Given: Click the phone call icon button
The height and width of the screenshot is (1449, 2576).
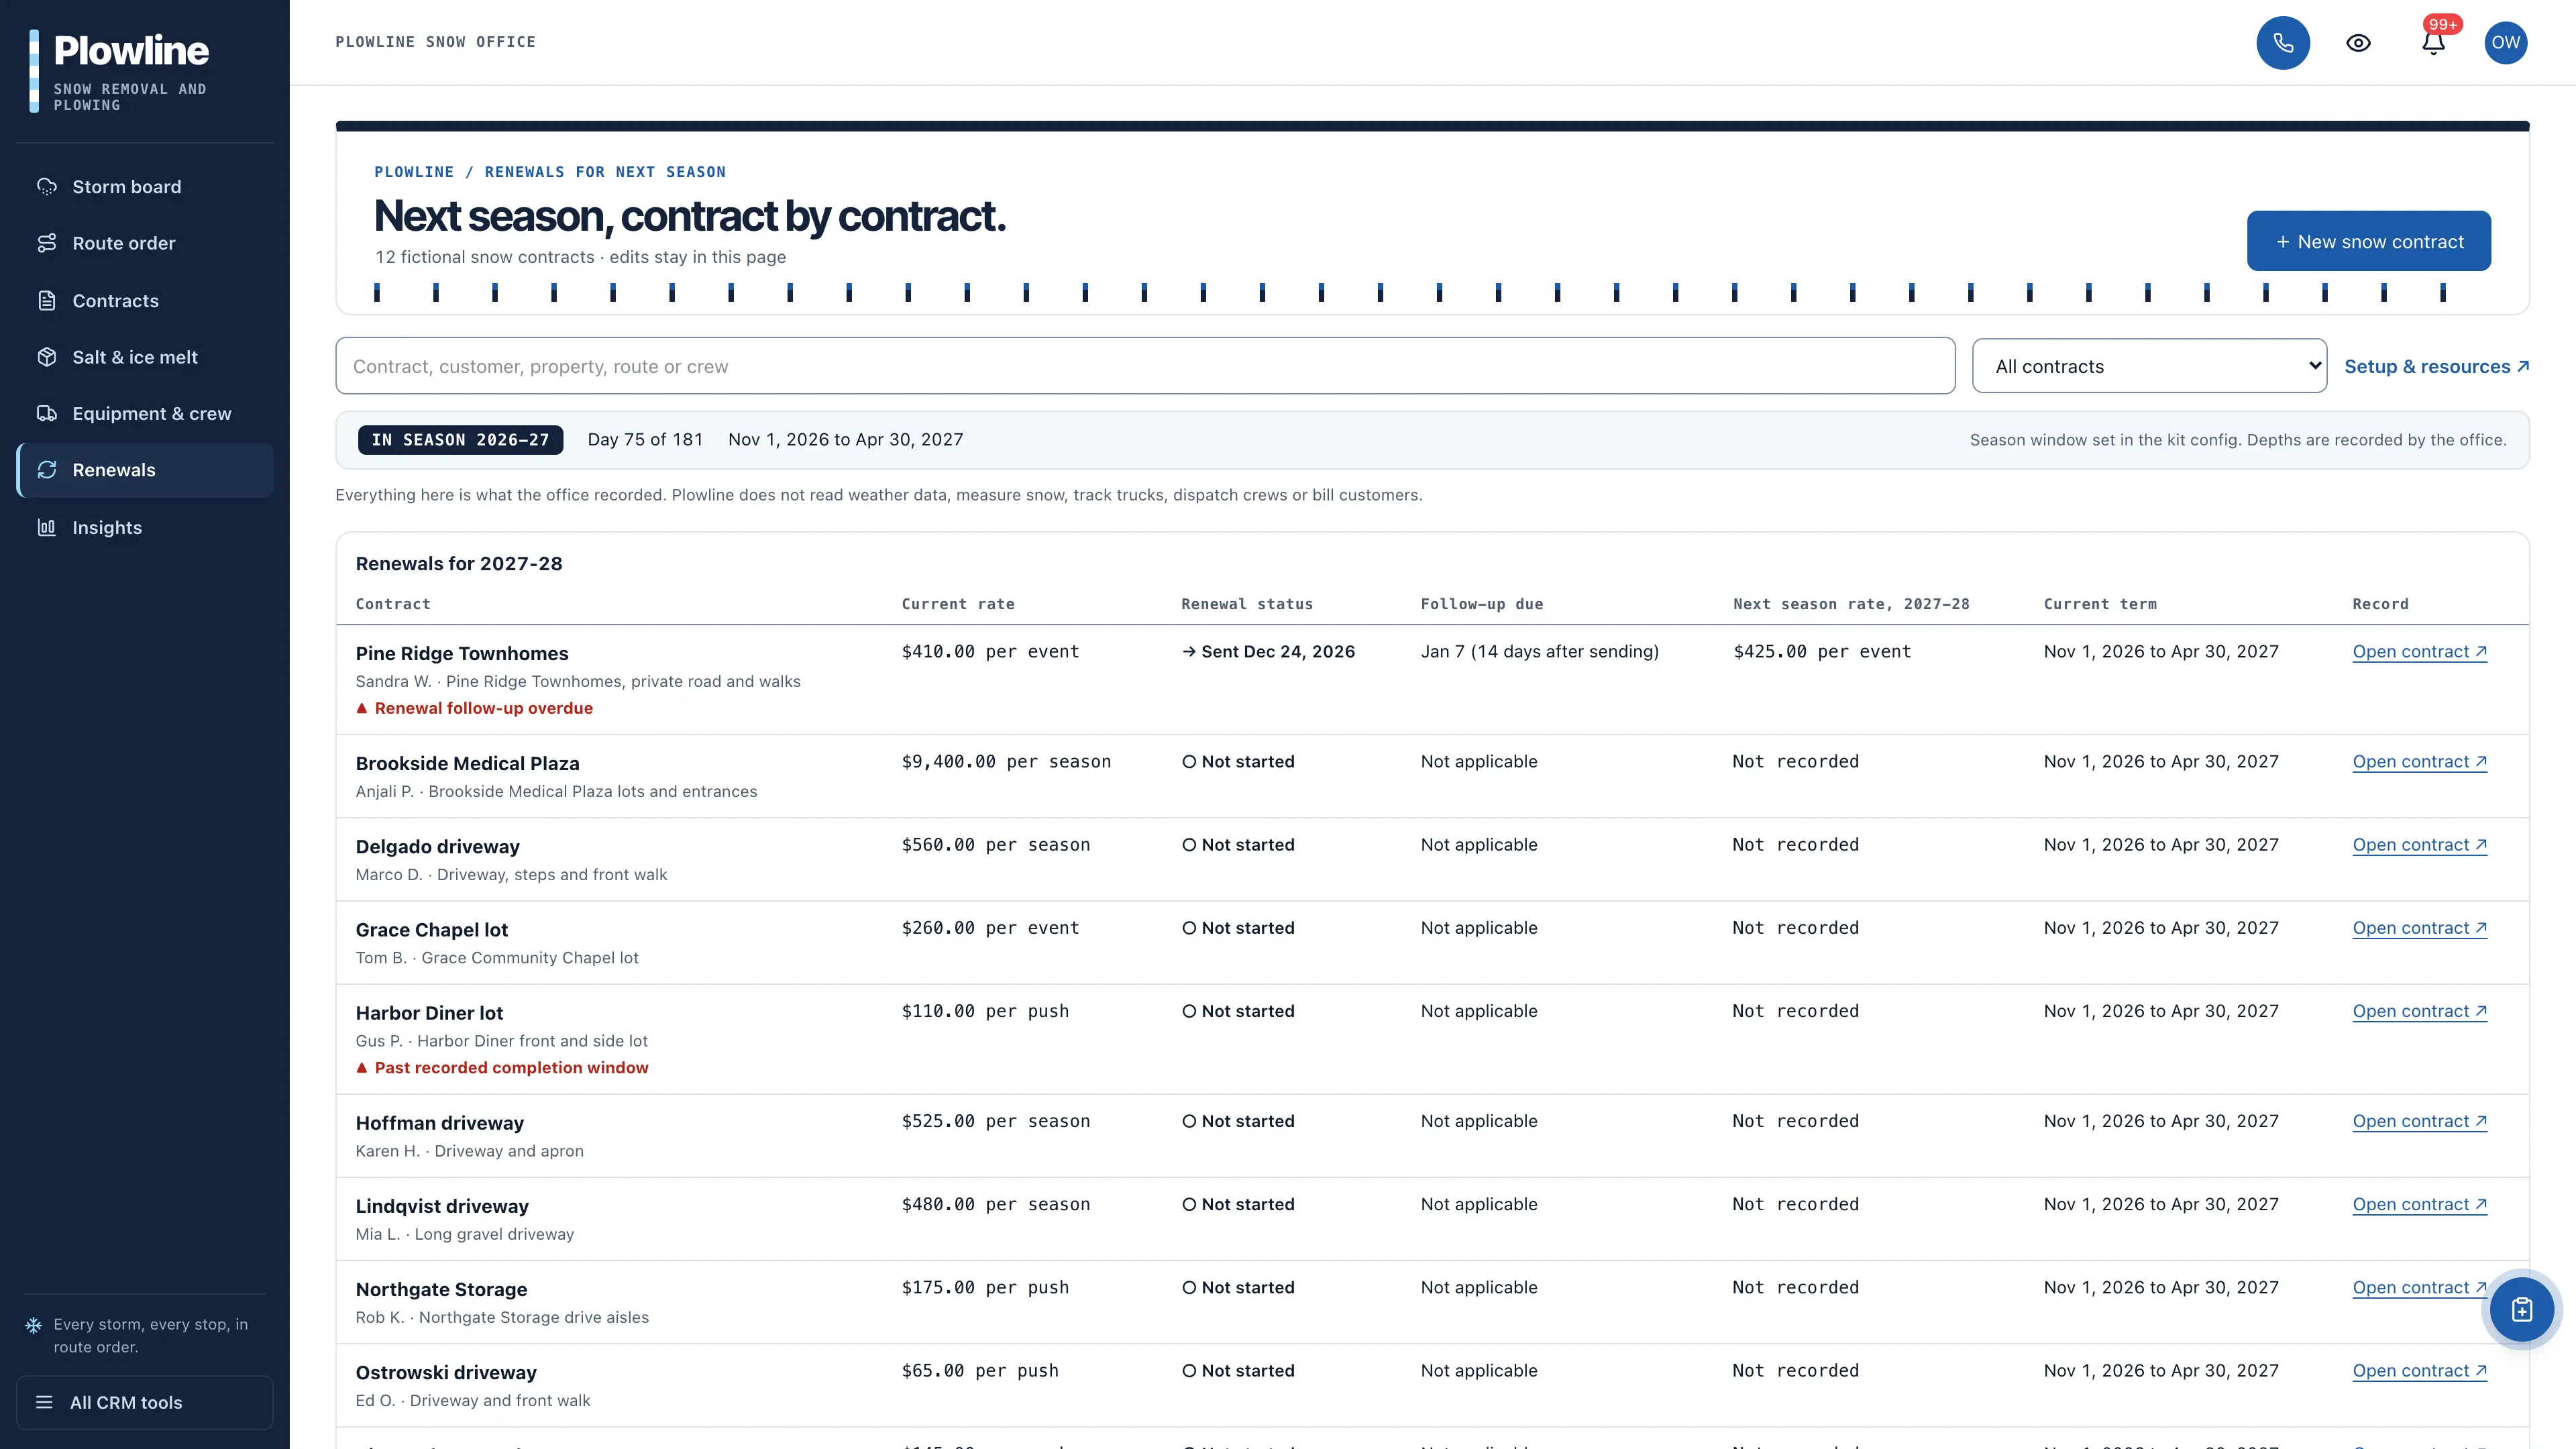Looking at the screenshot, I should (x=2283, y=43).
